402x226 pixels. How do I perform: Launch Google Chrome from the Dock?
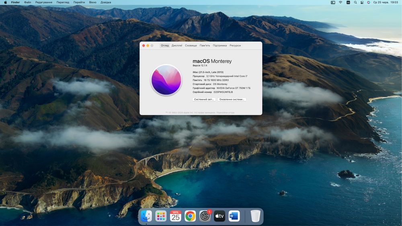[x=190, y=216]
